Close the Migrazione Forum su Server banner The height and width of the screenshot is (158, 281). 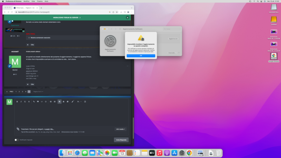point(128,18)
